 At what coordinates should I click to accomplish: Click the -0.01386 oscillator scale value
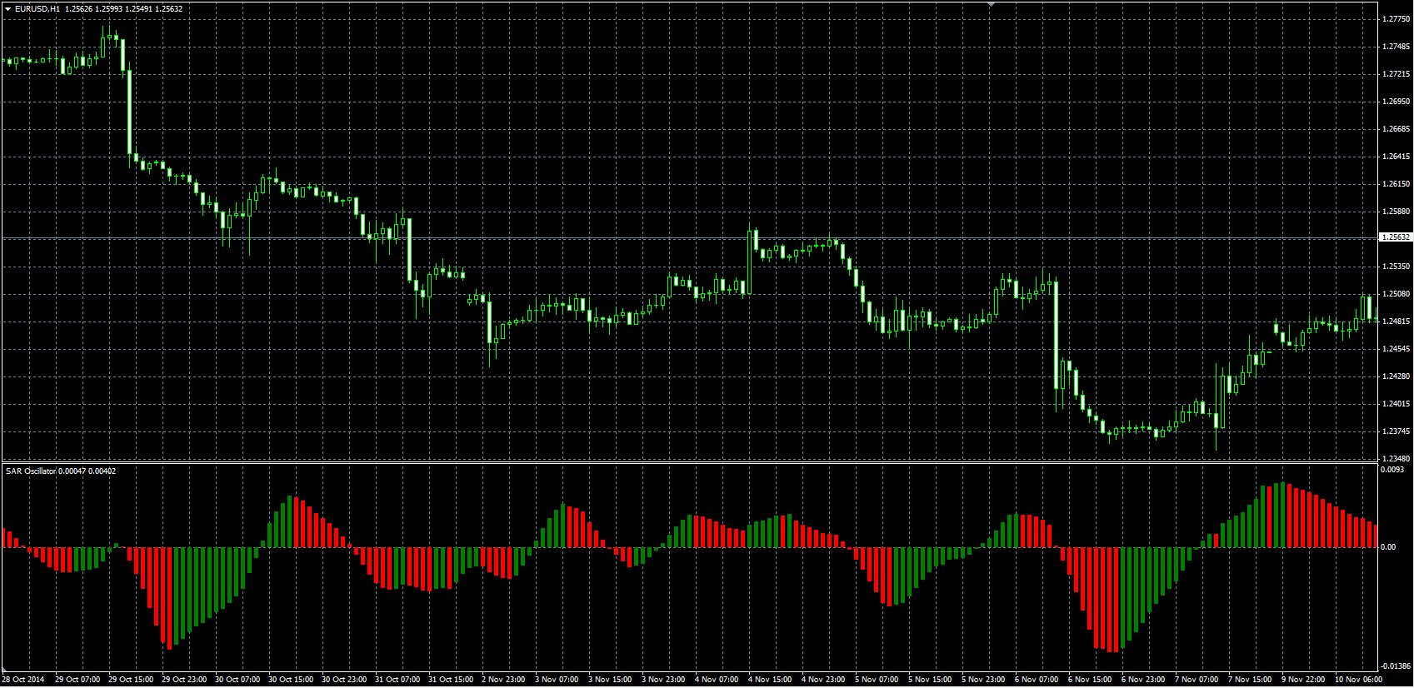(x=1396, y=666)
